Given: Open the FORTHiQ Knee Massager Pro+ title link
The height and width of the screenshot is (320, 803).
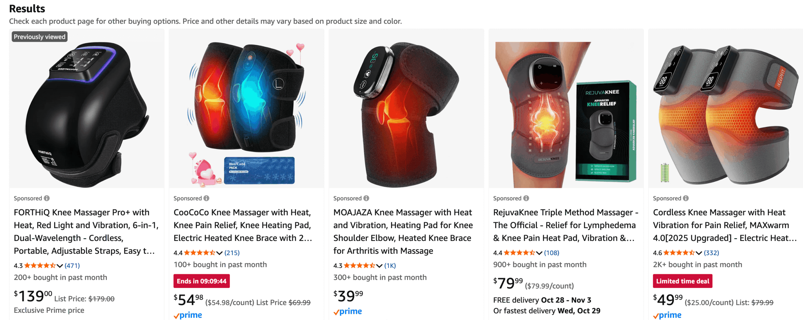Looking at the screenshot, I should coord(86,232).
